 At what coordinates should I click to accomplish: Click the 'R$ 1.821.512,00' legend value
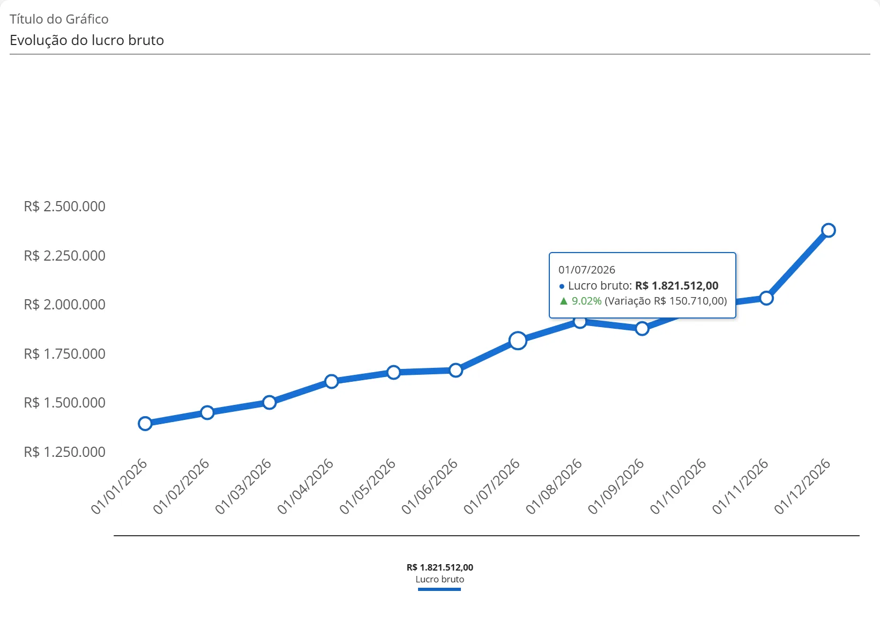point(440,567)
